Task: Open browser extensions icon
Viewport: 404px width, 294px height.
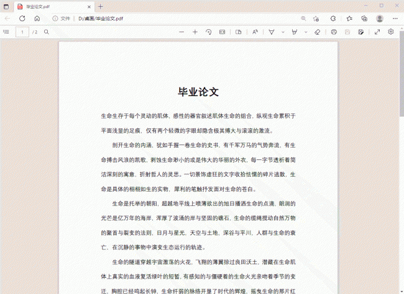Action: [333, 19]
